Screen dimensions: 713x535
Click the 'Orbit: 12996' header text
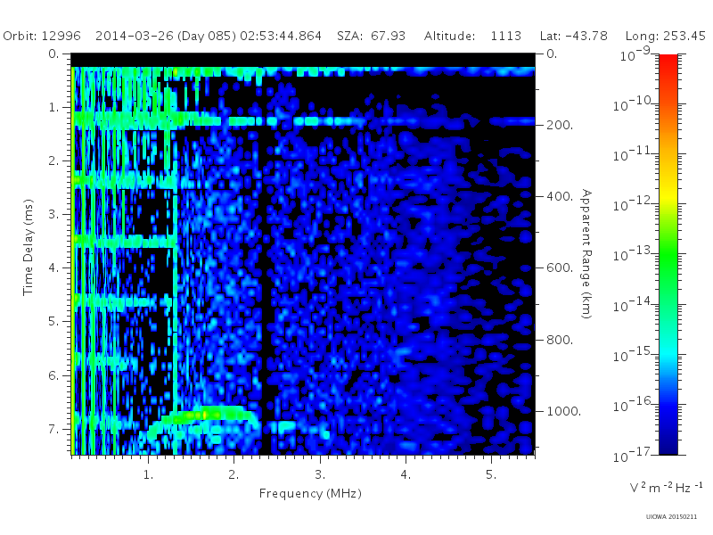pos(42,36)
